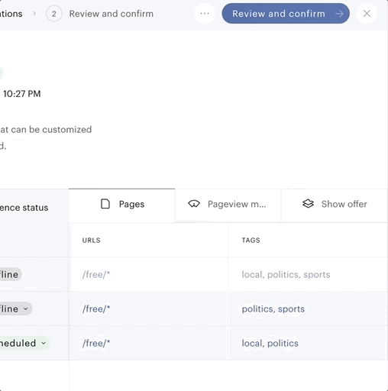Click the blue Review and confirm button
This screenshot has width=388, height=391.
pyautogui.click(x=286, y=14)
